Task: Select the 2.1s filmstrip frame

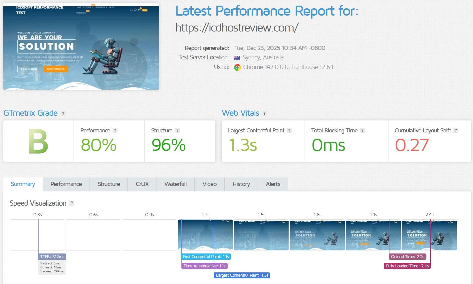Action: click(373, 235)
